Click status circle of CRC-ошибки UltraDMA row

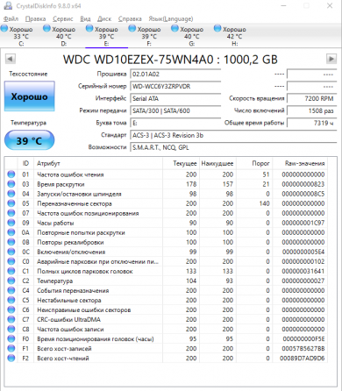(x=11, y=319)
